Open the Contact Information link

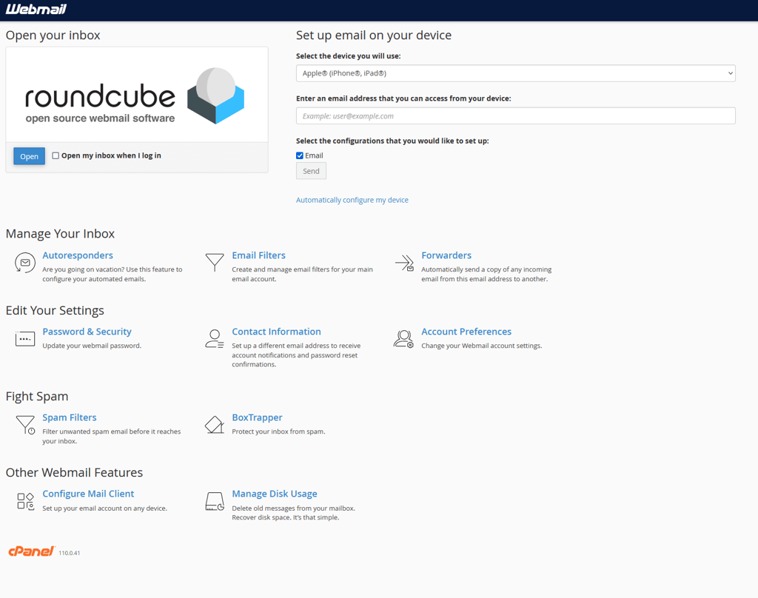(x=277, y=332)
